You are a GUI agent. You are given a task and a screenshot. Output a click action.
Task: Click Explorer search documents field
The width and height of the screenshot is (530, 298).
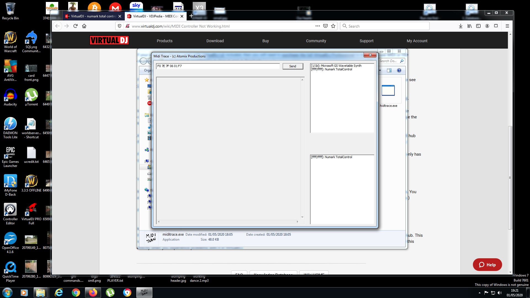(x=391, y=61)
